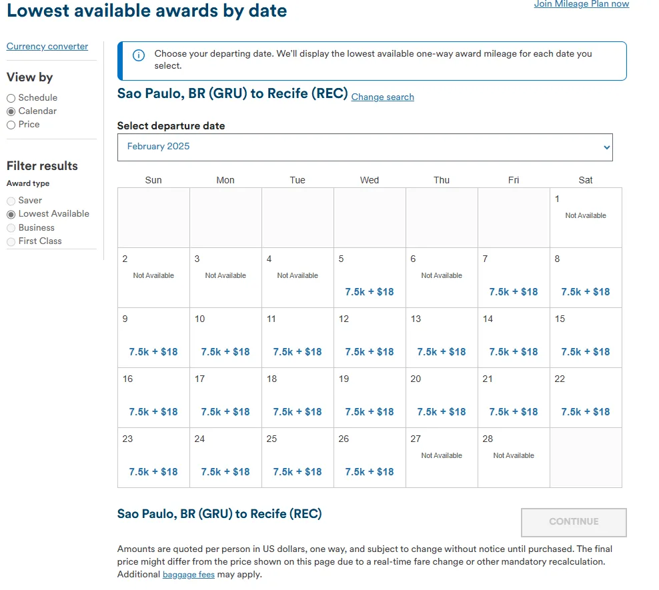This screenshot has width=659, height=590.
Task: Choose February 11 on the calendar
Action: click(297, 338)
